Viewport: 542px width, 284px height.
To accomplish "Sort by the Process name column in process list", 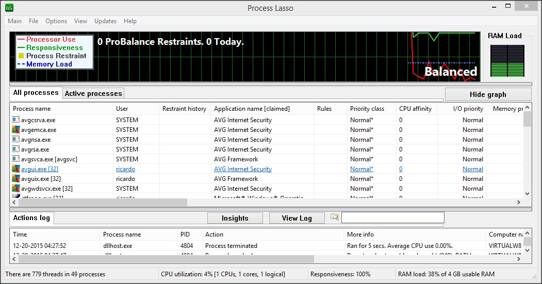I will pos(61,108).
